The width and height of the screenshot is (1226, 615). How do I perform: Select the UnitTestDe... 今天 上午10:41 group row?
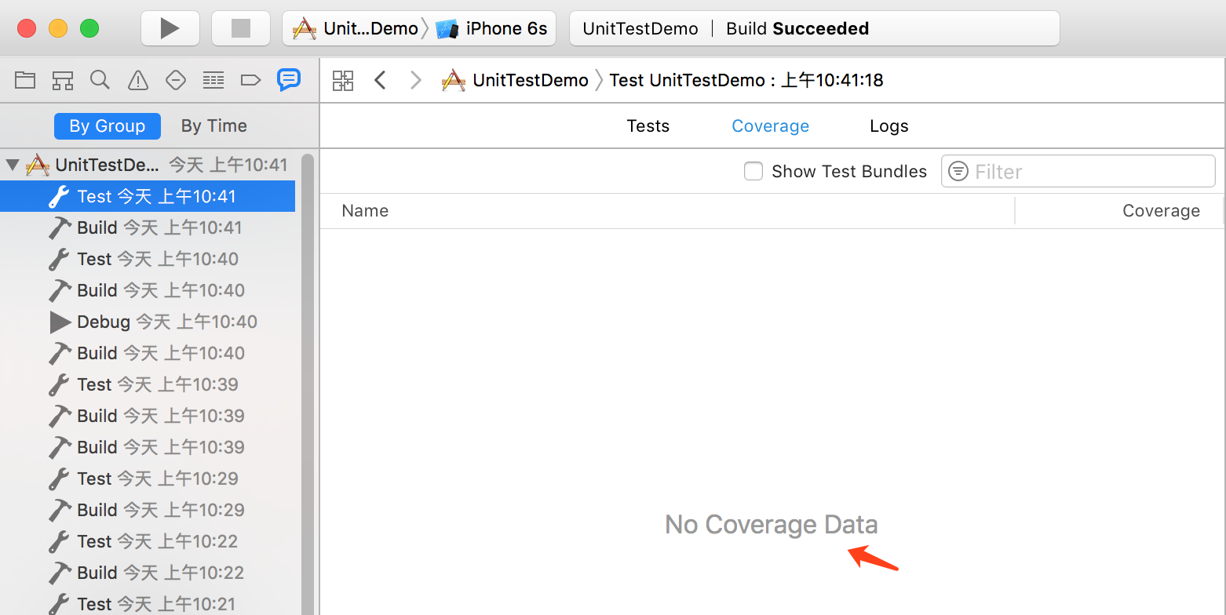(x=148, y=165)
